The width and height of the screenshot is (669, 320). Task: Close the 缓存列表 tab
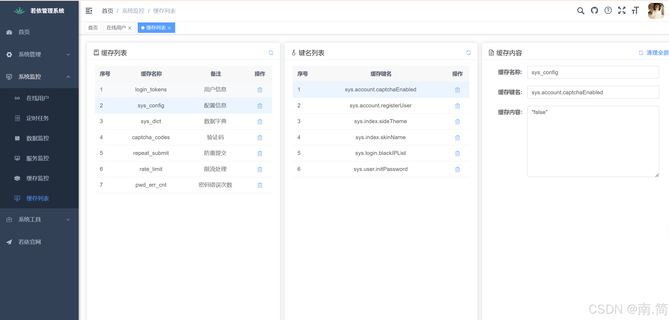[x=169, y=28]
